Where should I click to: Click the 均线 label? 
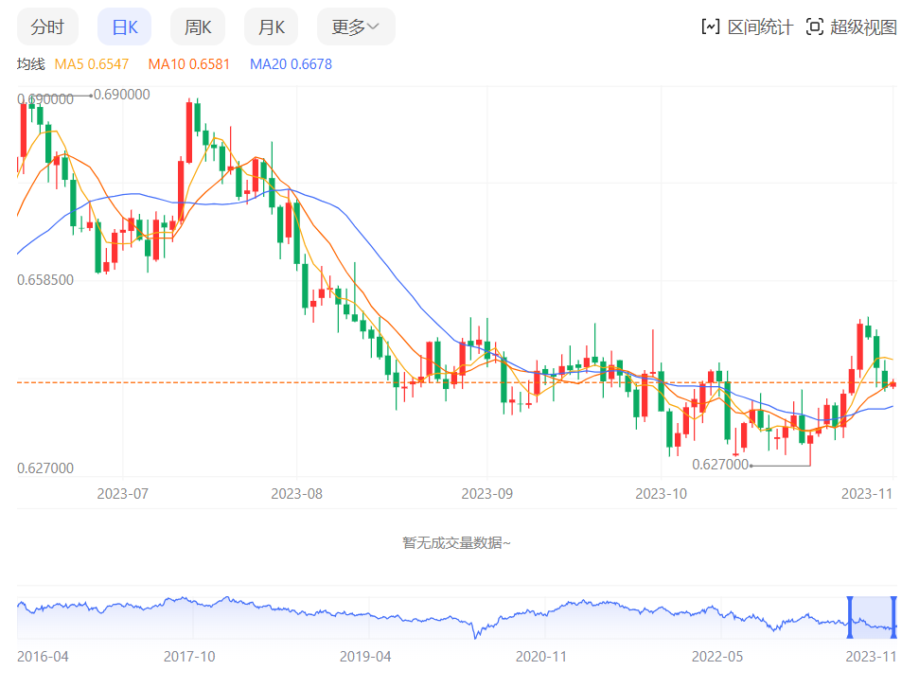coord(31,64)
